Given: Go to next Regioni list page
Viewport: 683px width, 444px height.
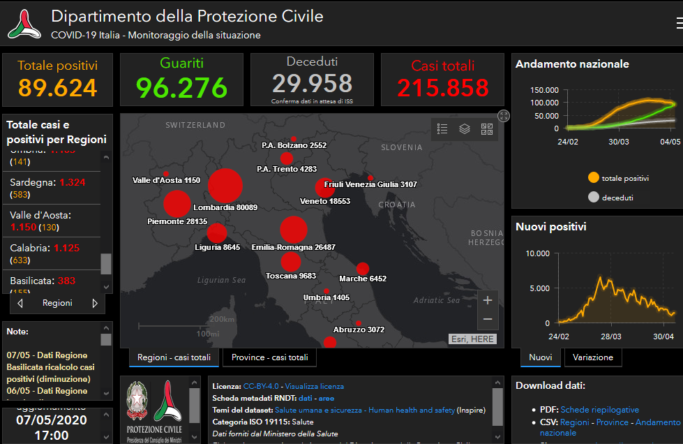Looking at the screenshot, I should (95, 304).
